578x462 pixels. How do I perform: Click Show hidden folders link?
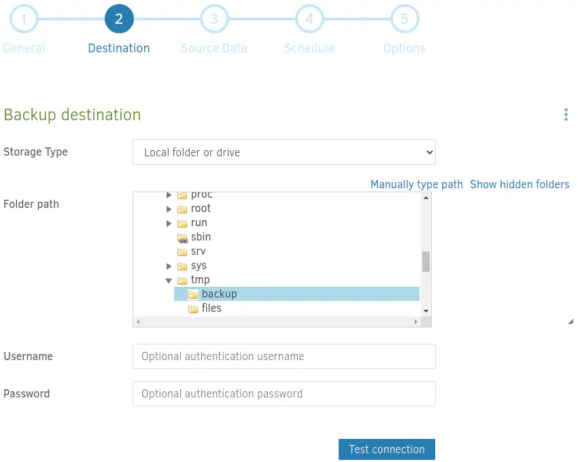(x=520, y=184)
